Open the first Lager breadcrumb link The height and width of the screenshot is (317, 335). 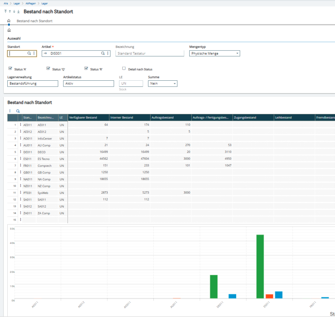17,3
